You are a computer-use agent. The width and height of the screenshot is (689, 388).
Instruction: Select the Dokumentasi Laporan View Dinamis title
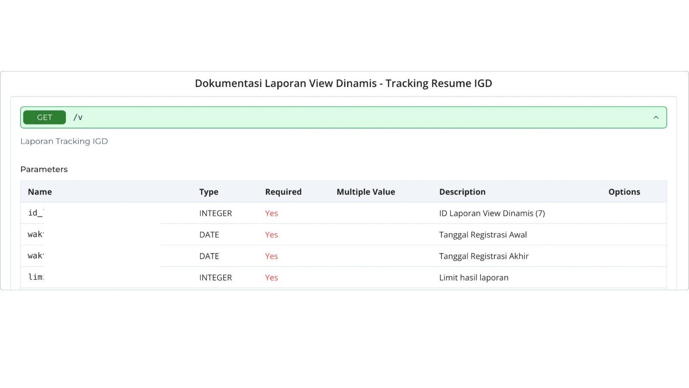[344, 83]
